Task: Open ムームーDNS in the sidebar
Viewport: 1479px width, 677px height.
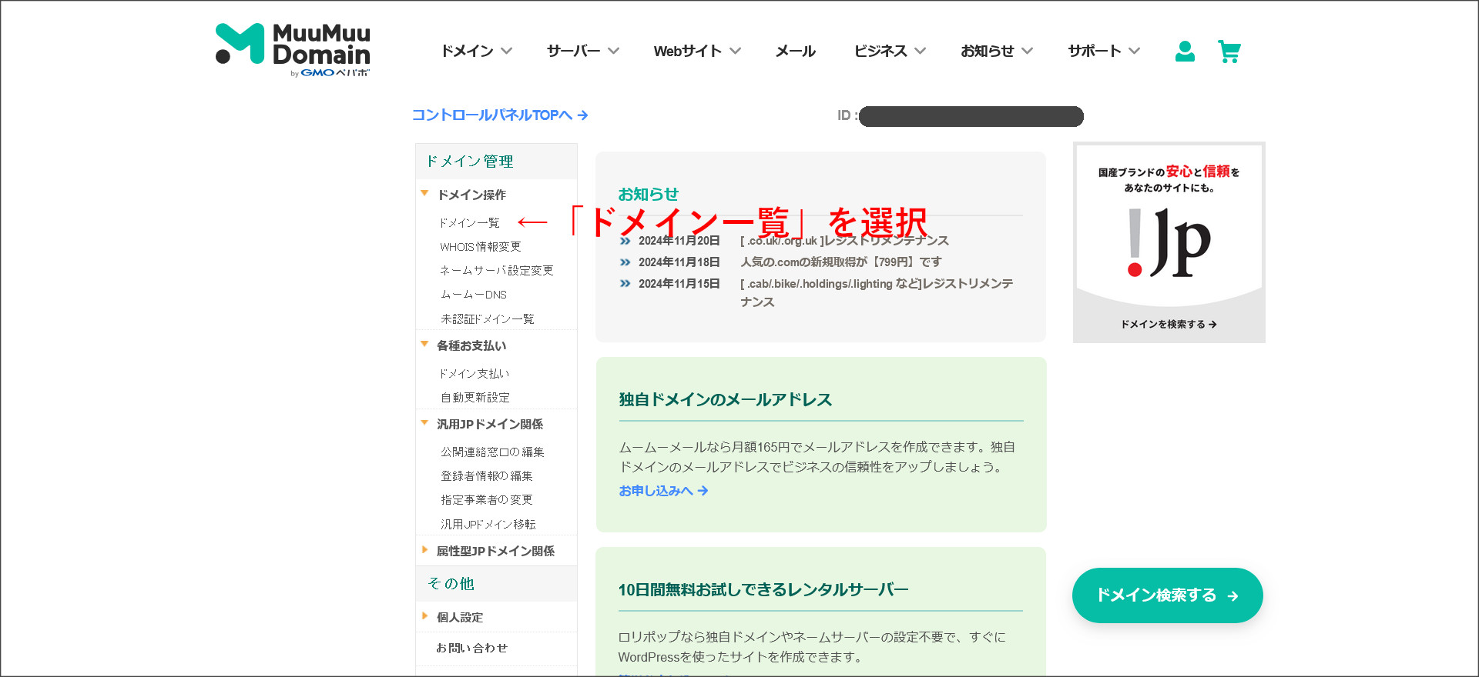Action: click(x=474, y=295)
